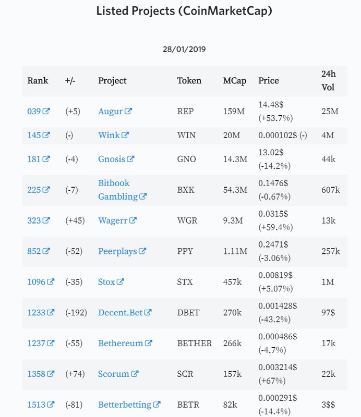The width and height of the screenshot is (361, 417).
Task: Click external link icon next to Bethereum
Action: click(149, 343)
